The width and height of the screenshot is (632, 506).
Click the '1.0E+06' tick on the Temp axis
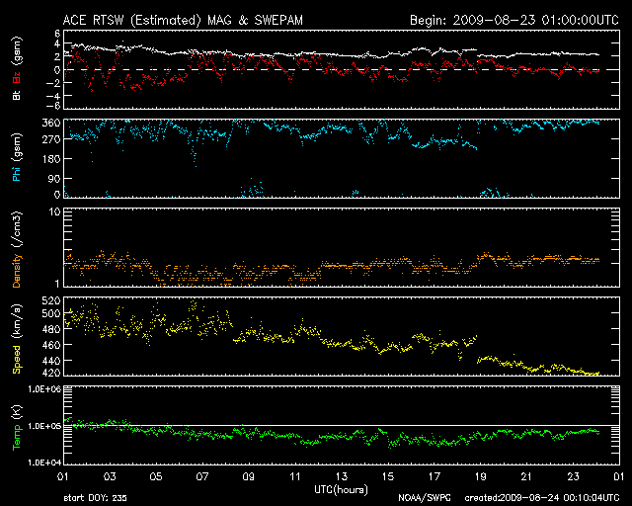click(44, 389)
